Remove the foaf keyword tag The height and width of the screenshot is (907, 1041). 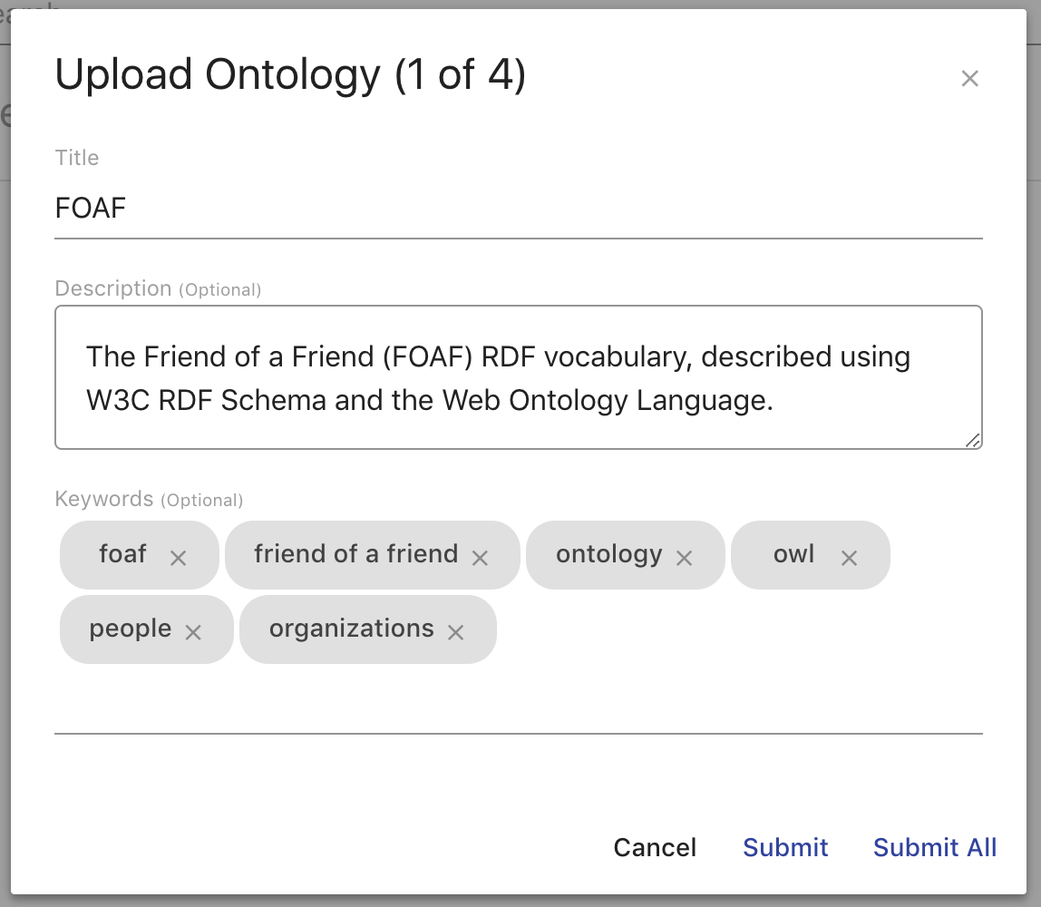(180, 556)
